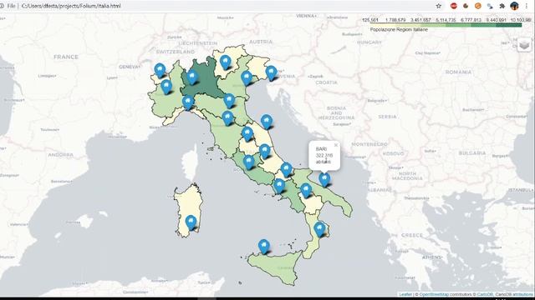Viewport: 535px width, 300px height.
Task: Click the Milano marker in dark-green Lombardy
Action: coord(192,77)
